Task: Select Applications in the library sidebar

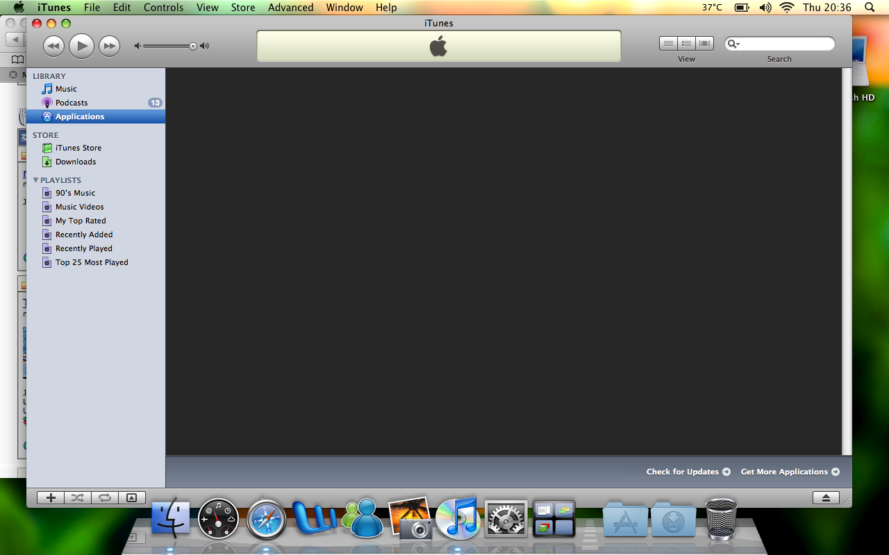Action: pos(96,117)
